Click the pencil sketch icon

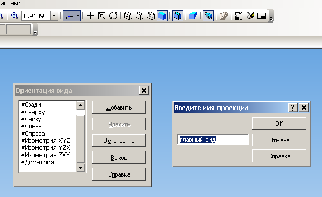tap(250, 16)
